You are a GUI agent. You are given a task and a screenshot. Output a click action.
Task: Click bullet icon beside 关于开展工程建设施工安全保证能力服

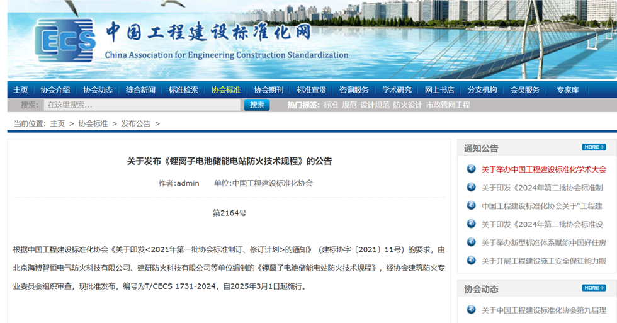(471, 260)
